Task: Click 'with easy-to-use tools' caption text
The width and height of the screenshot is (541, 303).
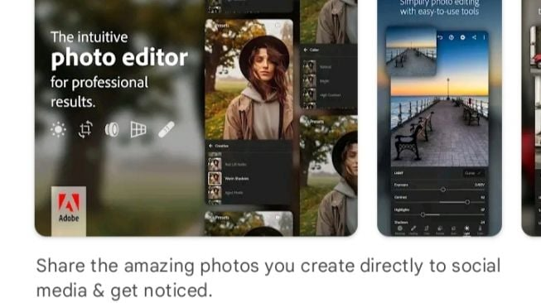Action: tap(440, 12)
